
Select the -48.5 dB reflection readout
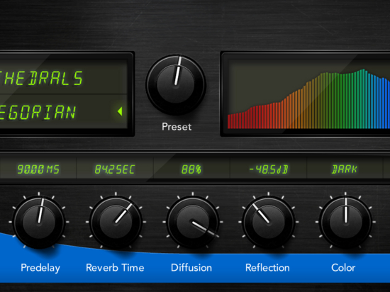(269, 169)
